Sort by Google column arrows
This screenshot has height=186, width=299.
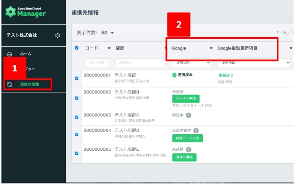[211, 48]
